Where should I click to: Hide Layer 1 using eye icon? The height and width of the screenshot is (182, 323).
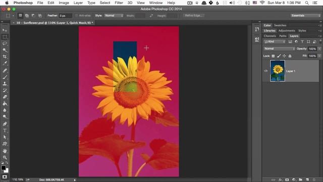(x=266, y=71)
